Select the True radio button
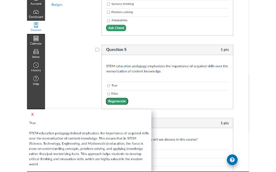This screenshot has height=172, width=276. 109,85
